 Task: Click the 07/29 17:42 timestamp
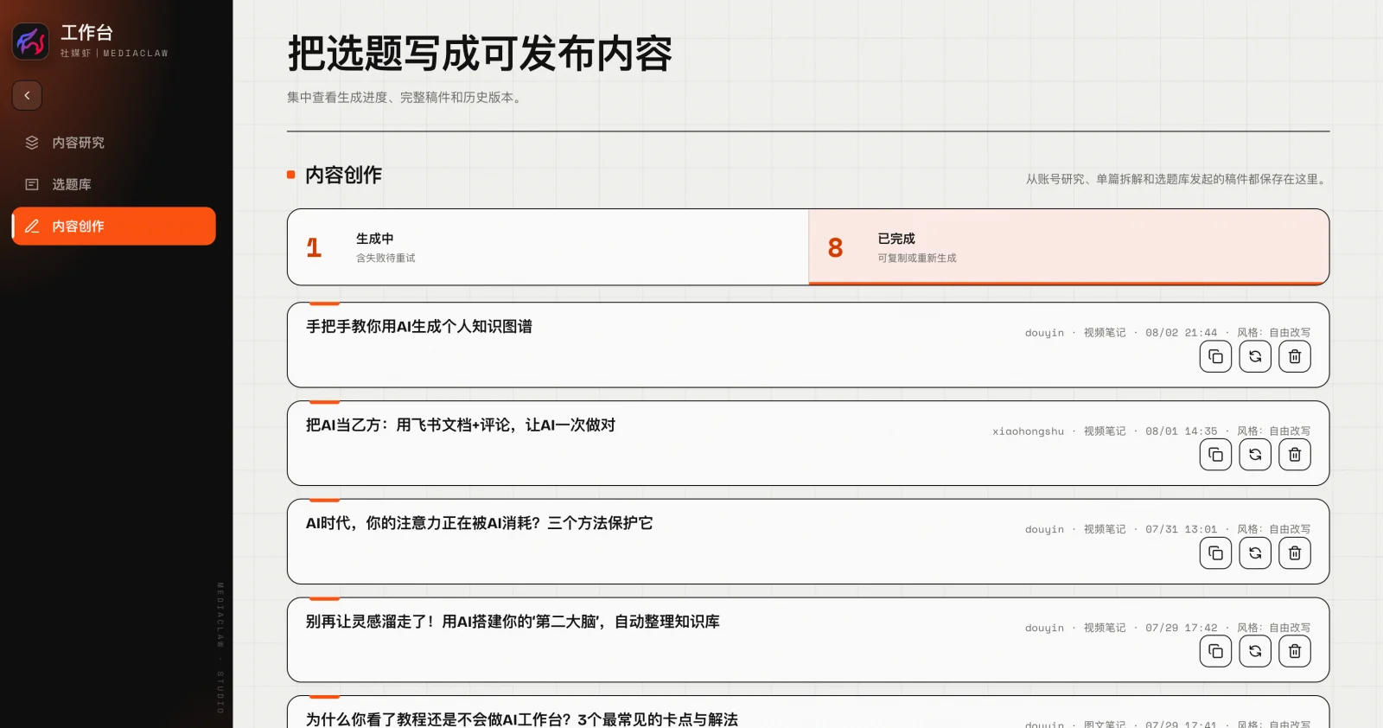(1181, 628)
